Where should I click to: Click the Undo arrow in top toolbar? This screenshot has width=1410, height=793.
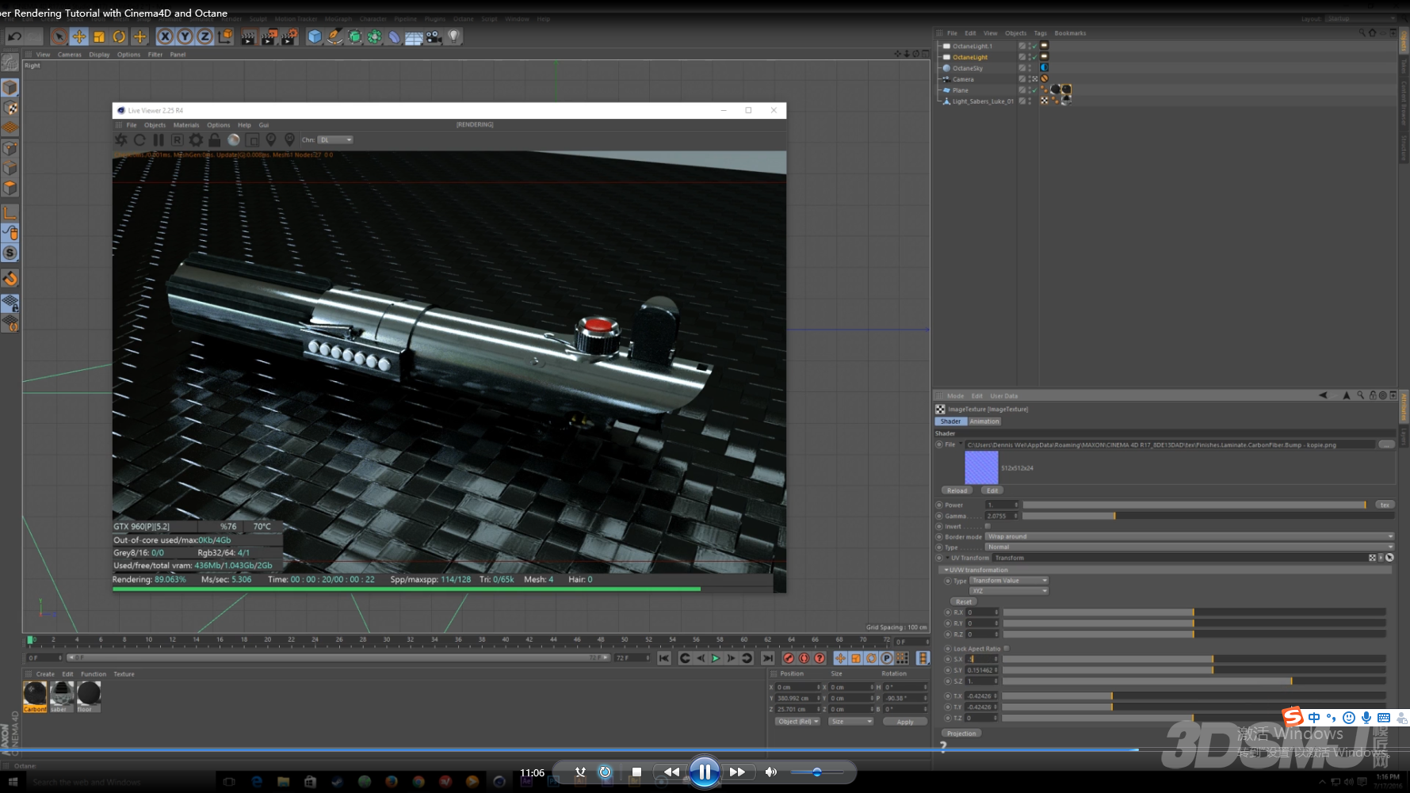[x=14, y=36]
